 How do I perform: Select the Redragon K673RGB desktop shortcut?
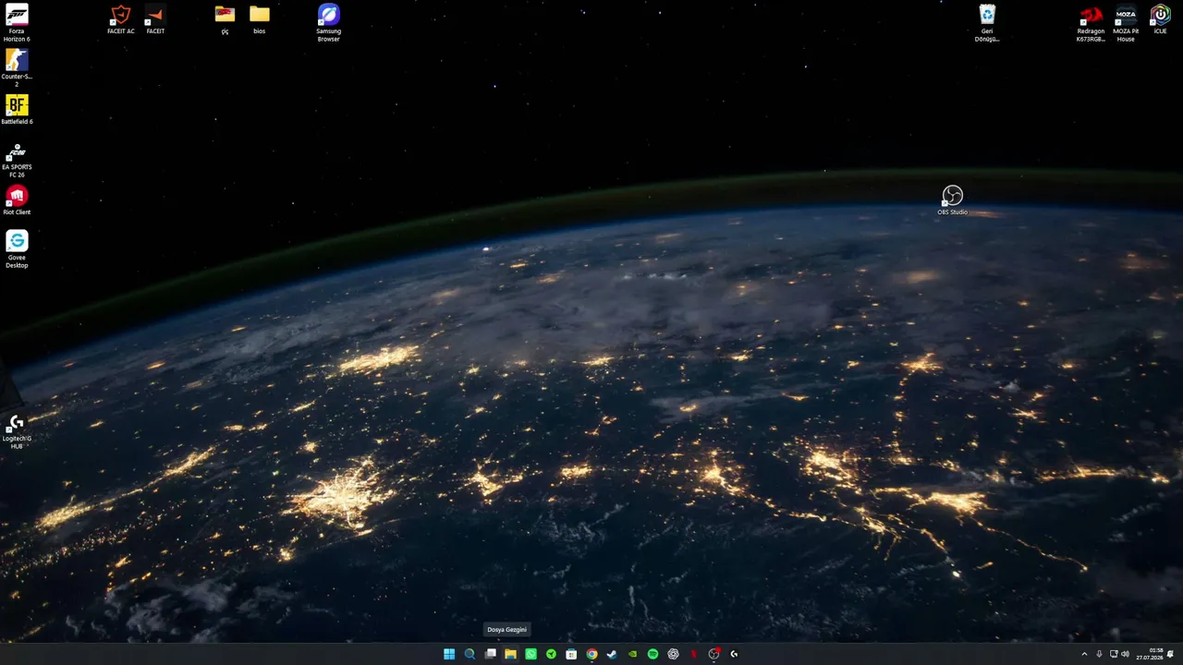1091,23
